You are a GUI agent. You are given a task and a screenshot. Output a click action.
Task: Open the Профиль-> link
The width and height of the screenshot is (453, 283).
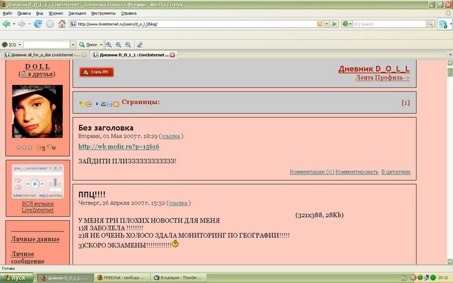(x=392, y=78)
